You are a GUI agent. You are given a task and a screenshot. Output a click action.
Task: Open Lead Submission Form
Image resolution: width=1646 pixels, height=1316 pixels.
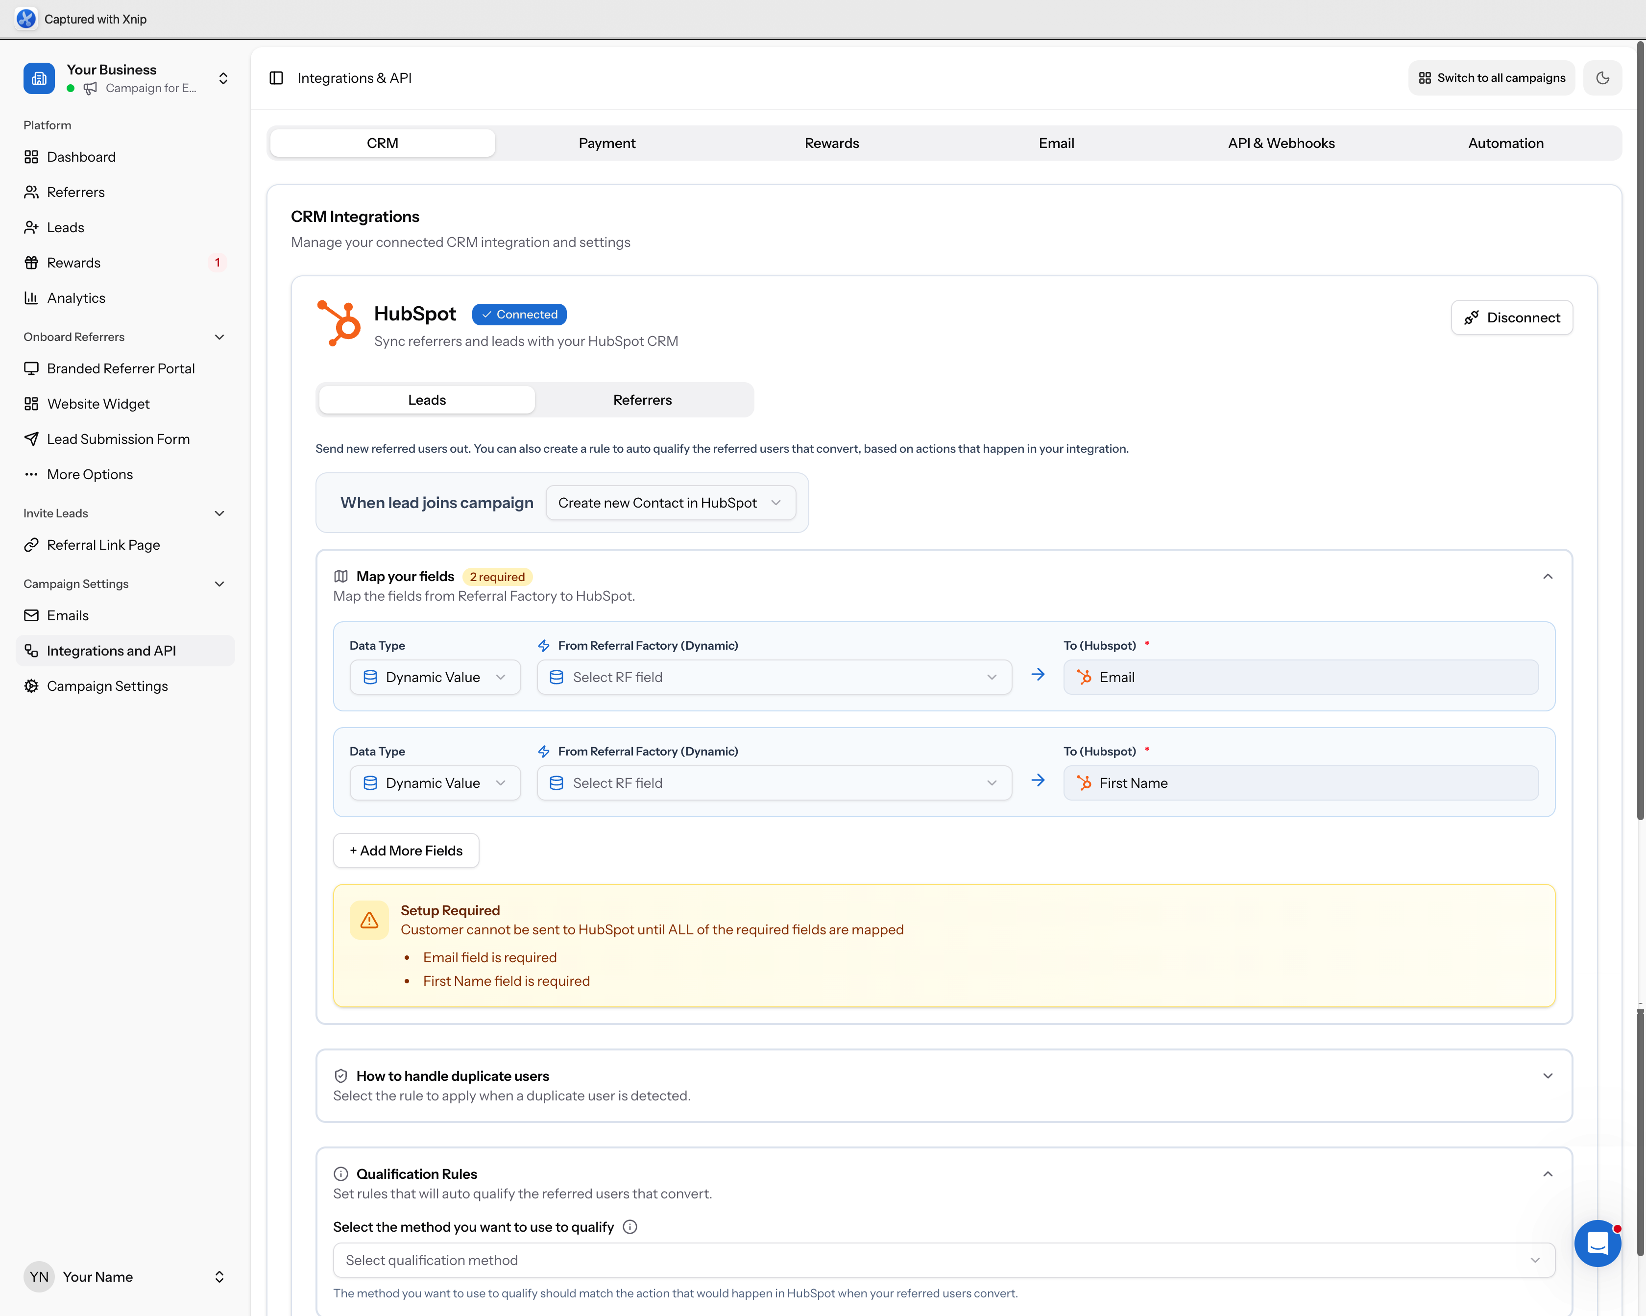coord(118,439)
